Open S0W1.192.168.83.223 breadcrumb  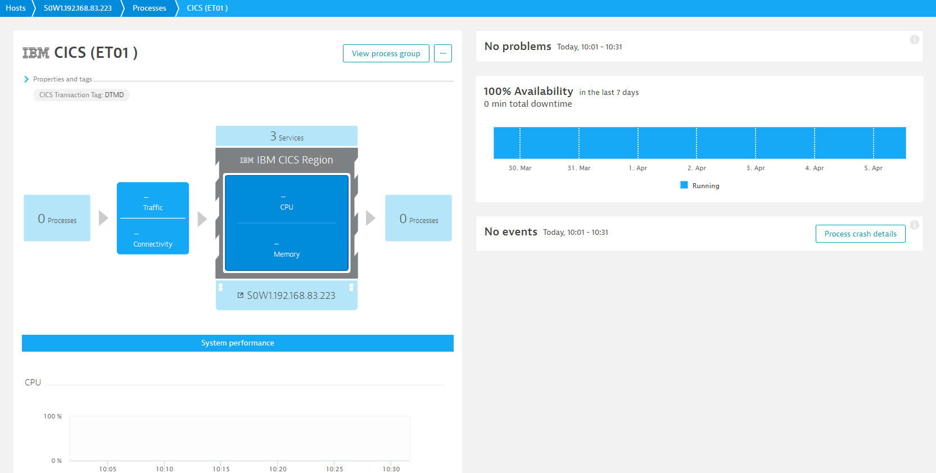[78, 8]
